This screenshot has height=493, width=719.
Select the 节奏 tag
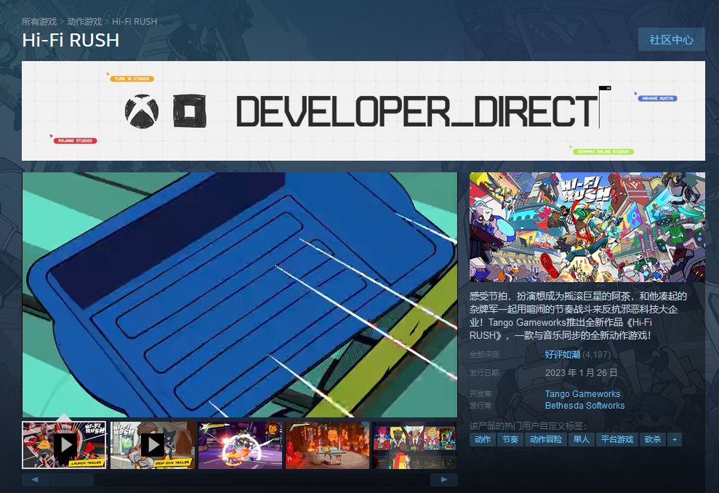tap(510, 439)
